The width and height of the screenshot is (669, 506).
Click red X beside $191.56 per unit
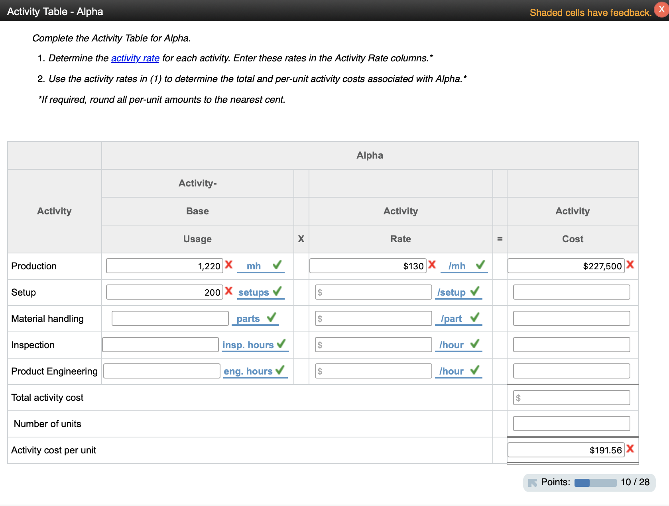coord(630,449)
